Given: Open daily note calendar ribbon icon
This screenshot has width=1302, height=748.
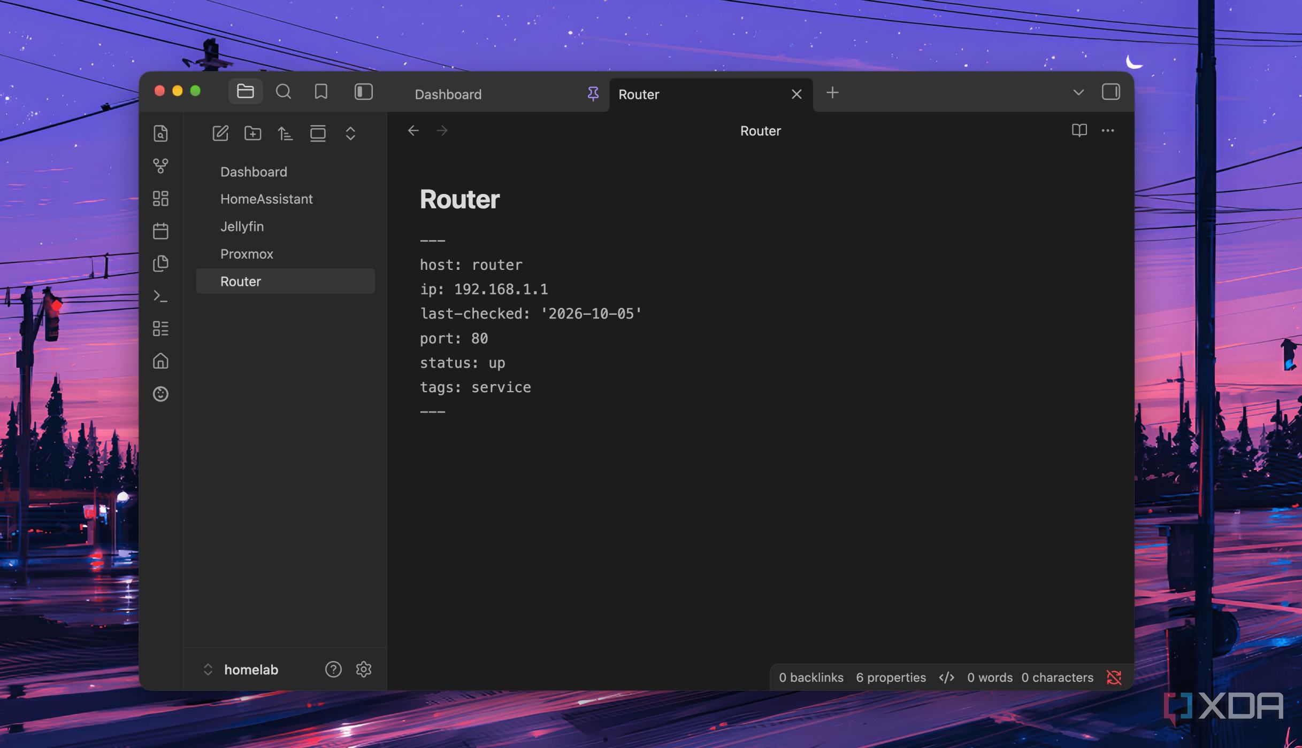Looking at the screenshot, I should click(x=160, y=231).
